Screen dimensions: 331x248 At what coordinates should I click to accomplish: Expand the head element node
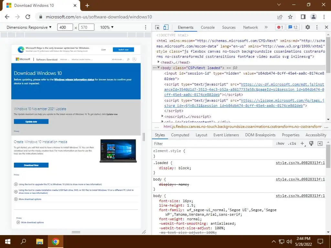158,62
